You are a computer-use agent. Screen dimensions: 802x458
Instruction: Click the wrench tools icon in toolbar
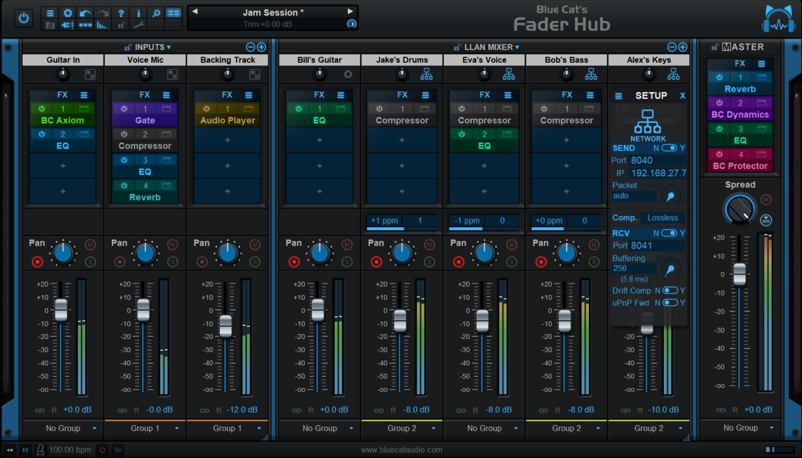tap(138, 25)
